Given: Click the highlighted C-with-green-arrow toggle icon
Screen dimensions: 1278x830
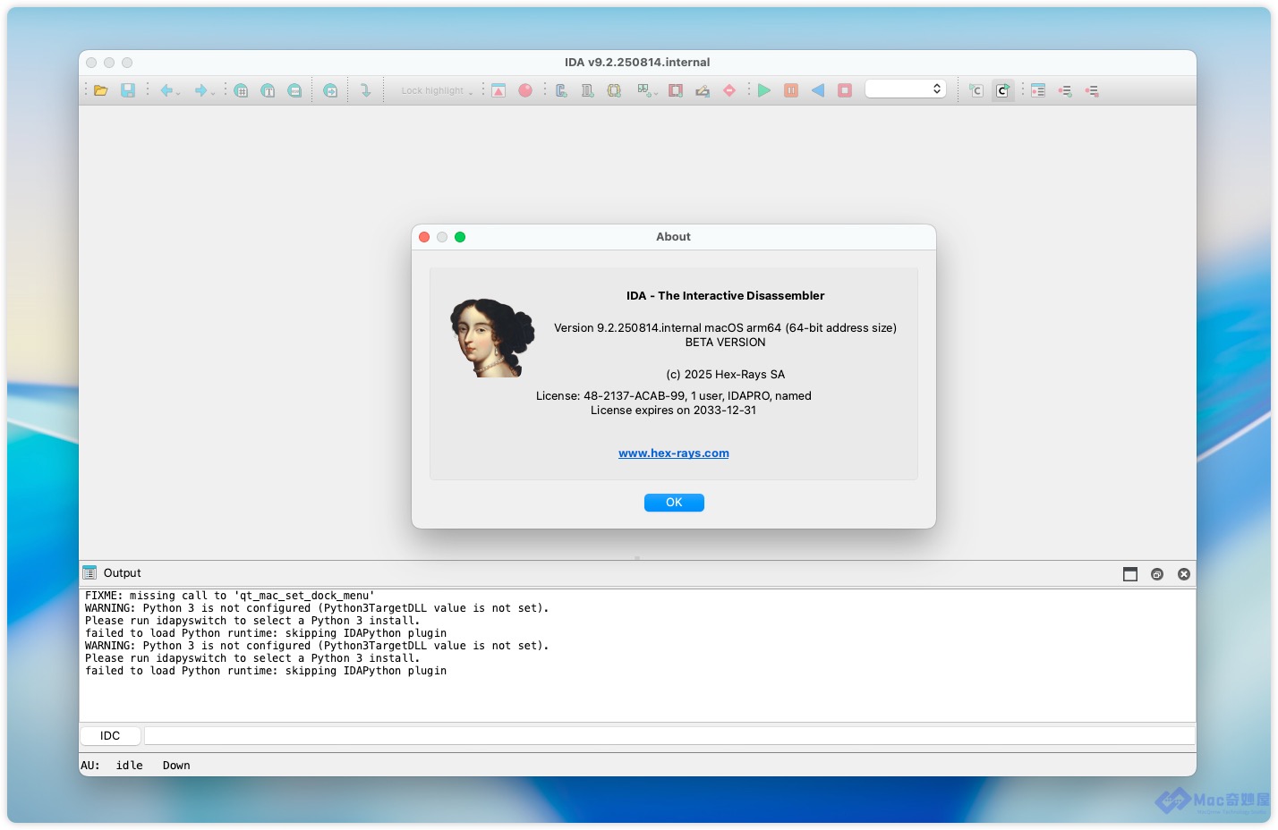Looking at the screenshot, I should (x=1003, y=90).
